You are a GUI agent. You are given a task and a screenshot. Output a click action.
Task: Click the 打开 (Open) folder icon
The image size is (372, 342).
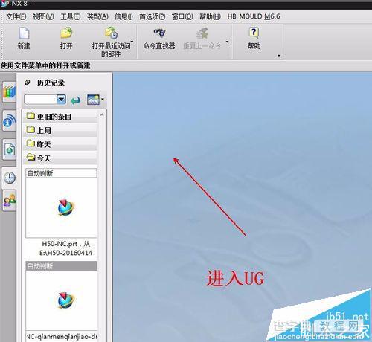tap(66, 33)
